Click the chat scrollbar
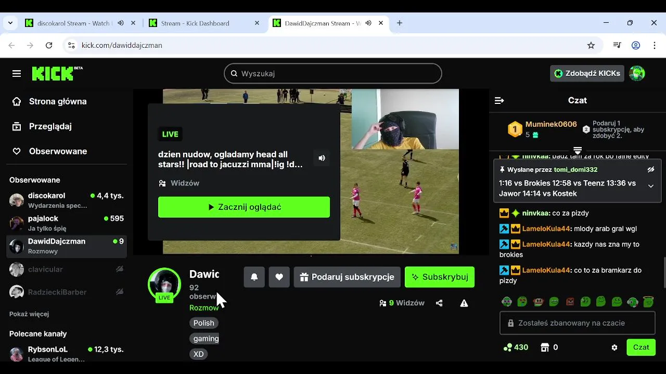Image resolution: width=666 pixels, height=374 pixels. pos(664,273)
